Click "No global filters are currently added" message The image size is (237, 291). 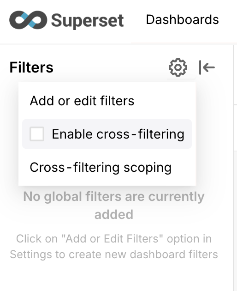(x=114, y=206)
